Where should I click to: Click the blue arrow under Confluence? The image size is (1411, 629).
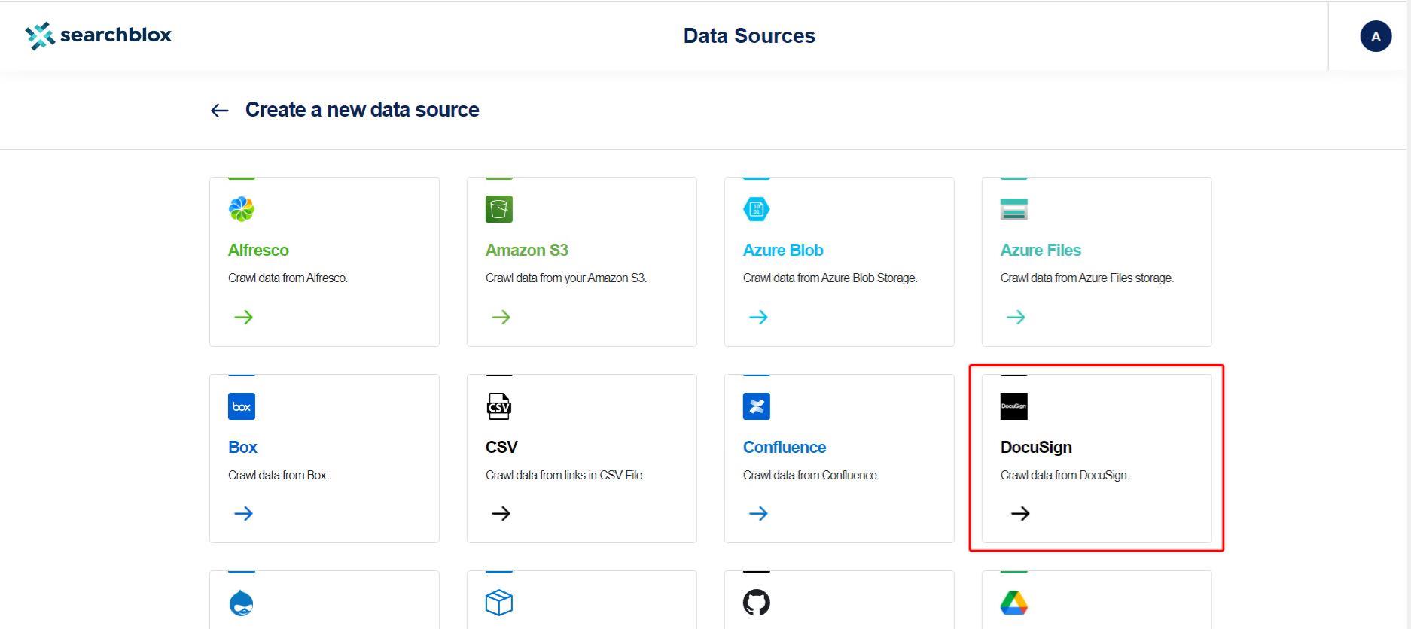pos(758,513)
